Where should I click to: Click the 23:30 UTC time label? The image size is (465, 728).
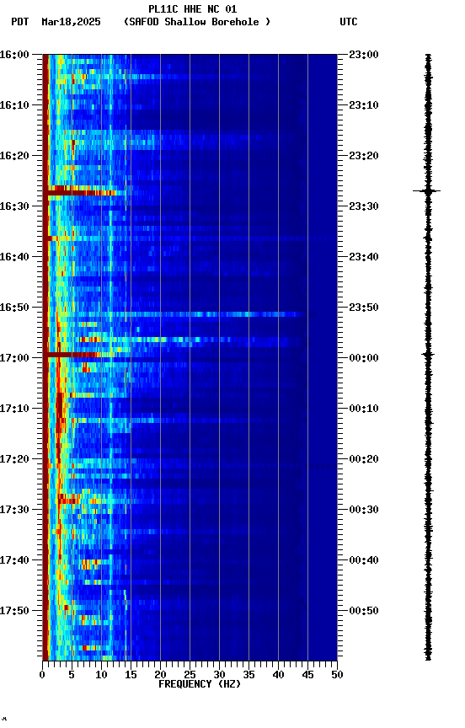coord(364,206)
